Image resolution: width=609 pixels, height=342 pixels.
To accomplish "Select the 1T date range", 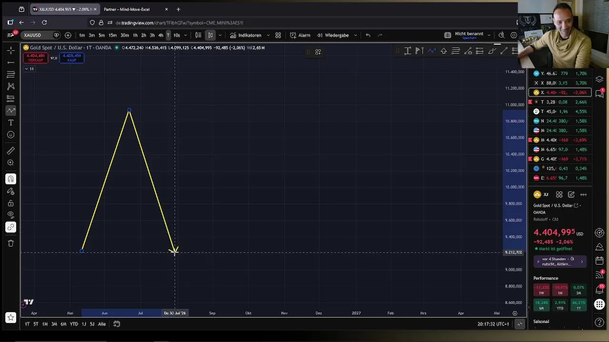I will coord(27,324).
